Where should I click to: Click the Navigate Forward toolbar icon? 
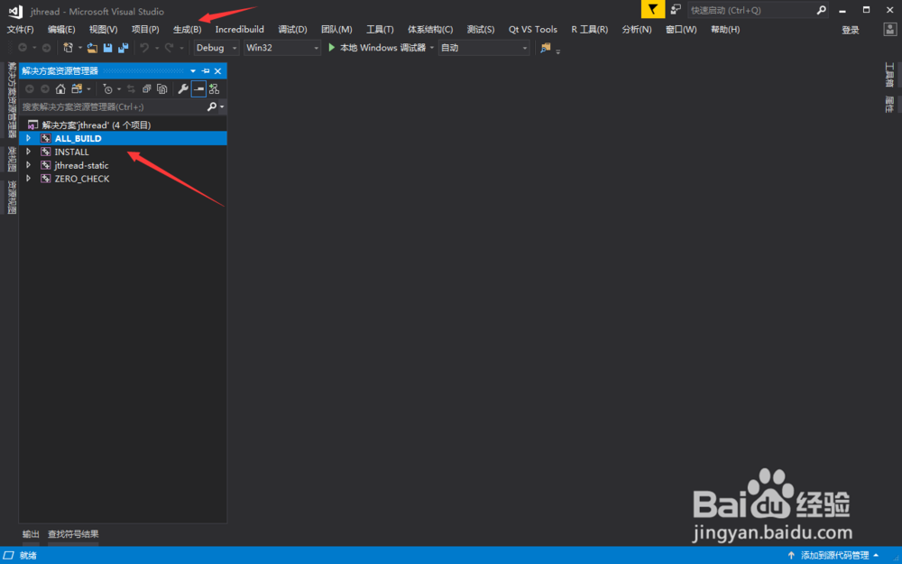[46, 48]
